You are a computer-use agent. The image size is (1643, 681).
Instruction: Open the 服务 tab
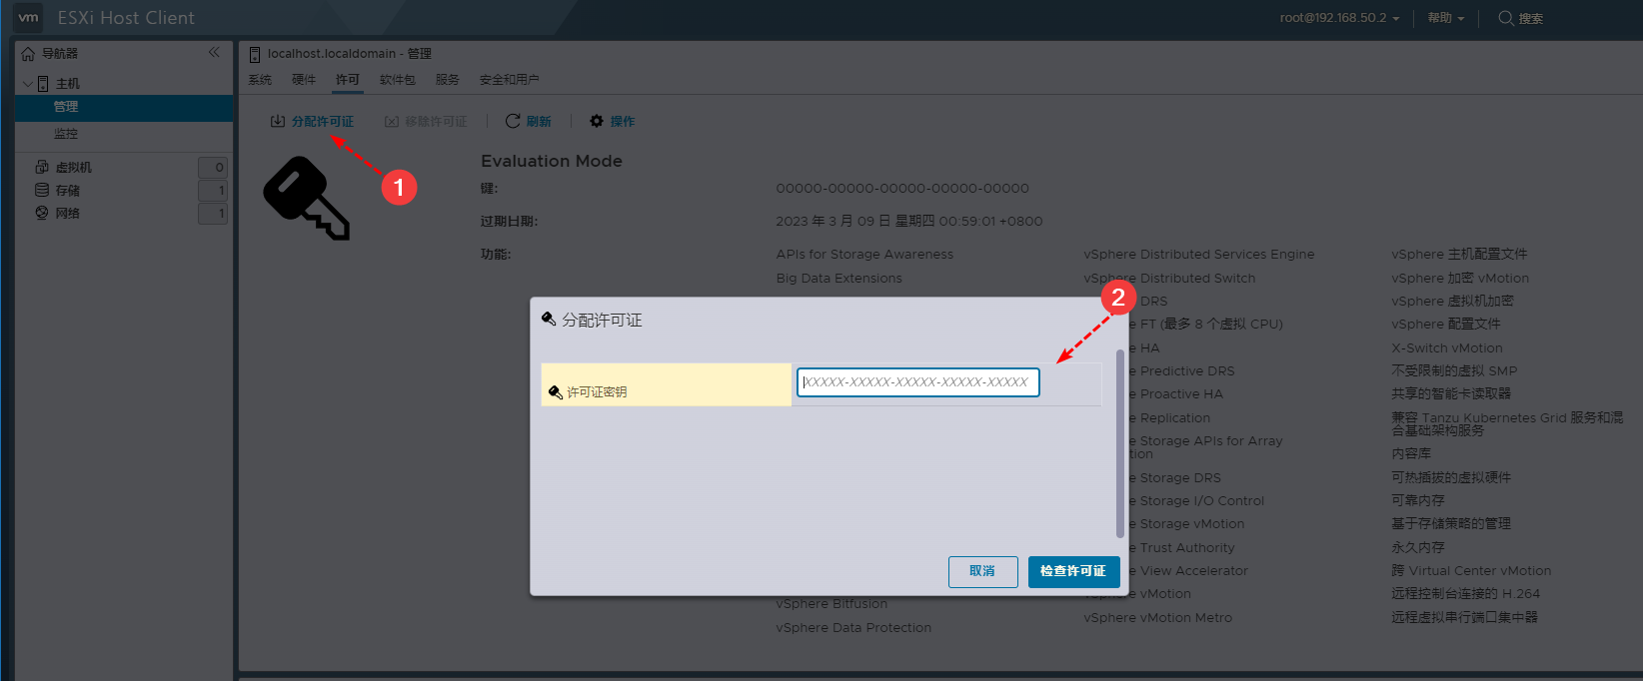[x=448, y=80]
